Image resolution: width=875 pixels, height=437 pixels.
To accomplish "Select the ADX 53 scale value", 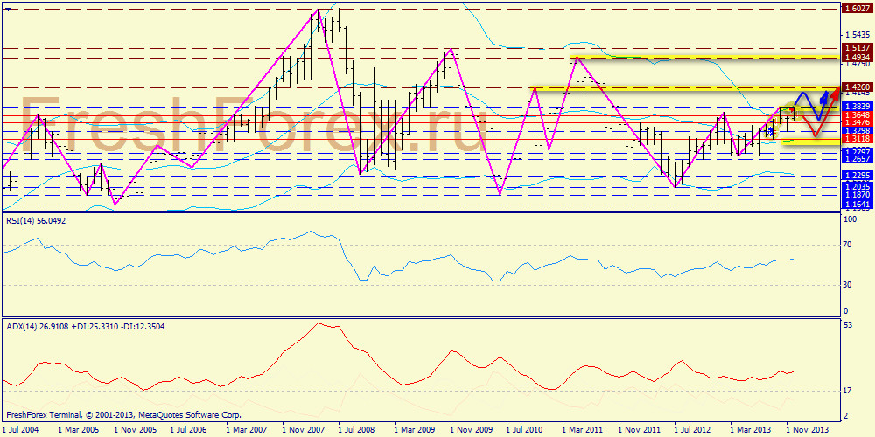I will coord(847,325).
